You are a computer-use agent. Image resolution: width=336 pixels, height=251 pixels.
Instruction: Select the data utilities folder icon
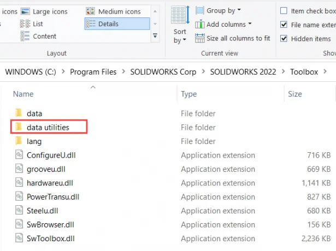tap(19, 127)
